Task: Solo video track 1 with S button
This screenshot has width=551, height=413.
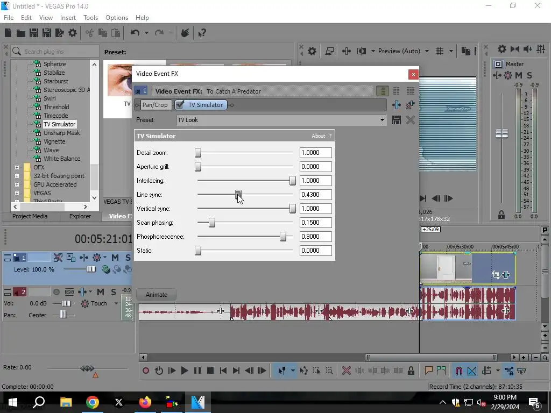Action: click(128, 258)
